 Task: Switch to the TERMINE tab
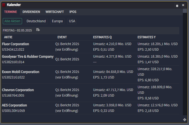pos(11,12)
